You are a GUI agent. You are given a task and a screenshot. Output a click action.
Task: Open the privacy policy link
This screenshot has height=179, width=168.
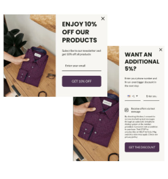point(131,137)
